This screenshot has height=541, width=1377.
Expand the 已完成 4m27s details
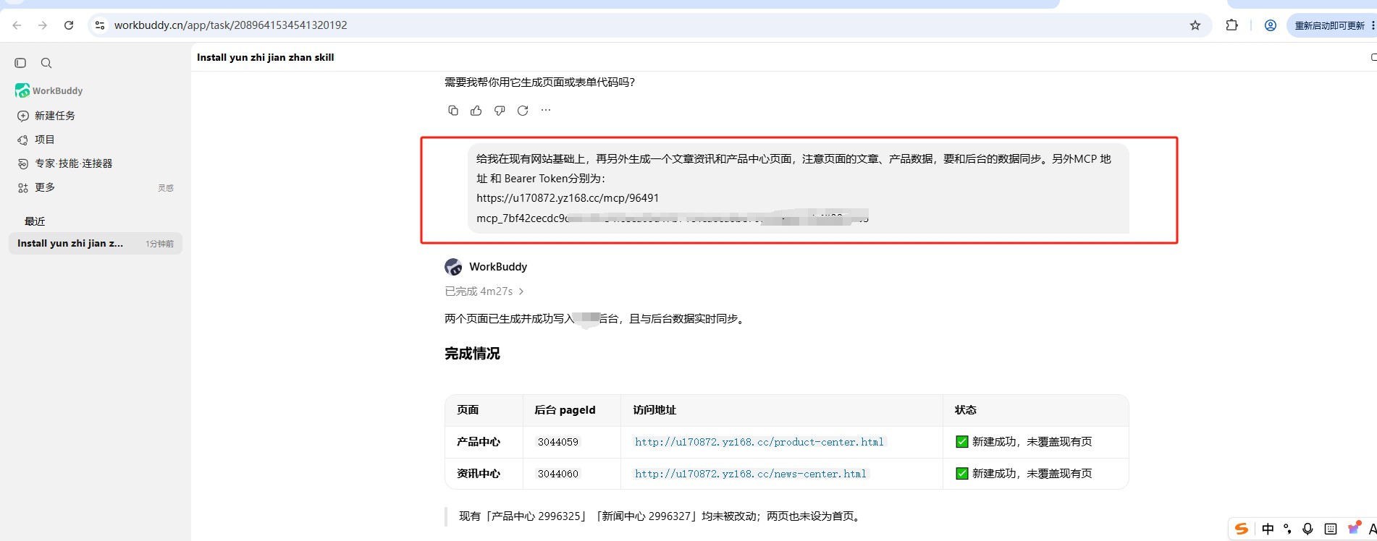pos(484,291)
